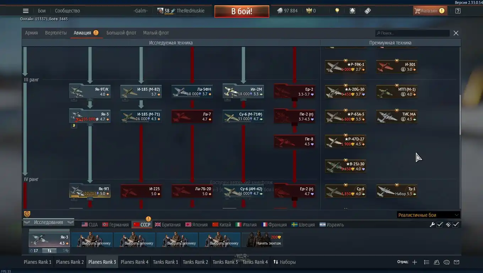Select the Як-9П aircraft being researched

(90, 191)
